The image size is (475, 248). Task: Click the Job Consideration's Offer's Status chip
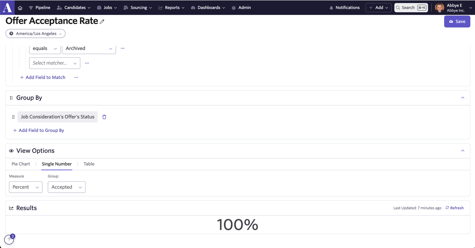point(57,117)
